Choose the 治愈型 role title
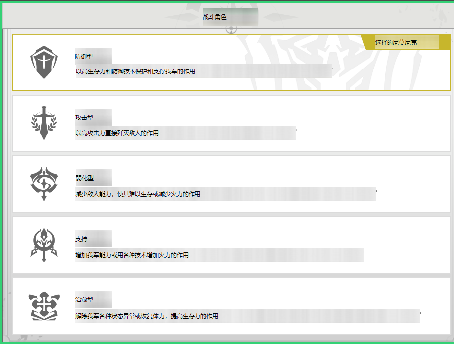The width and height of the screenshot is (454, 344). click(84, 300)
